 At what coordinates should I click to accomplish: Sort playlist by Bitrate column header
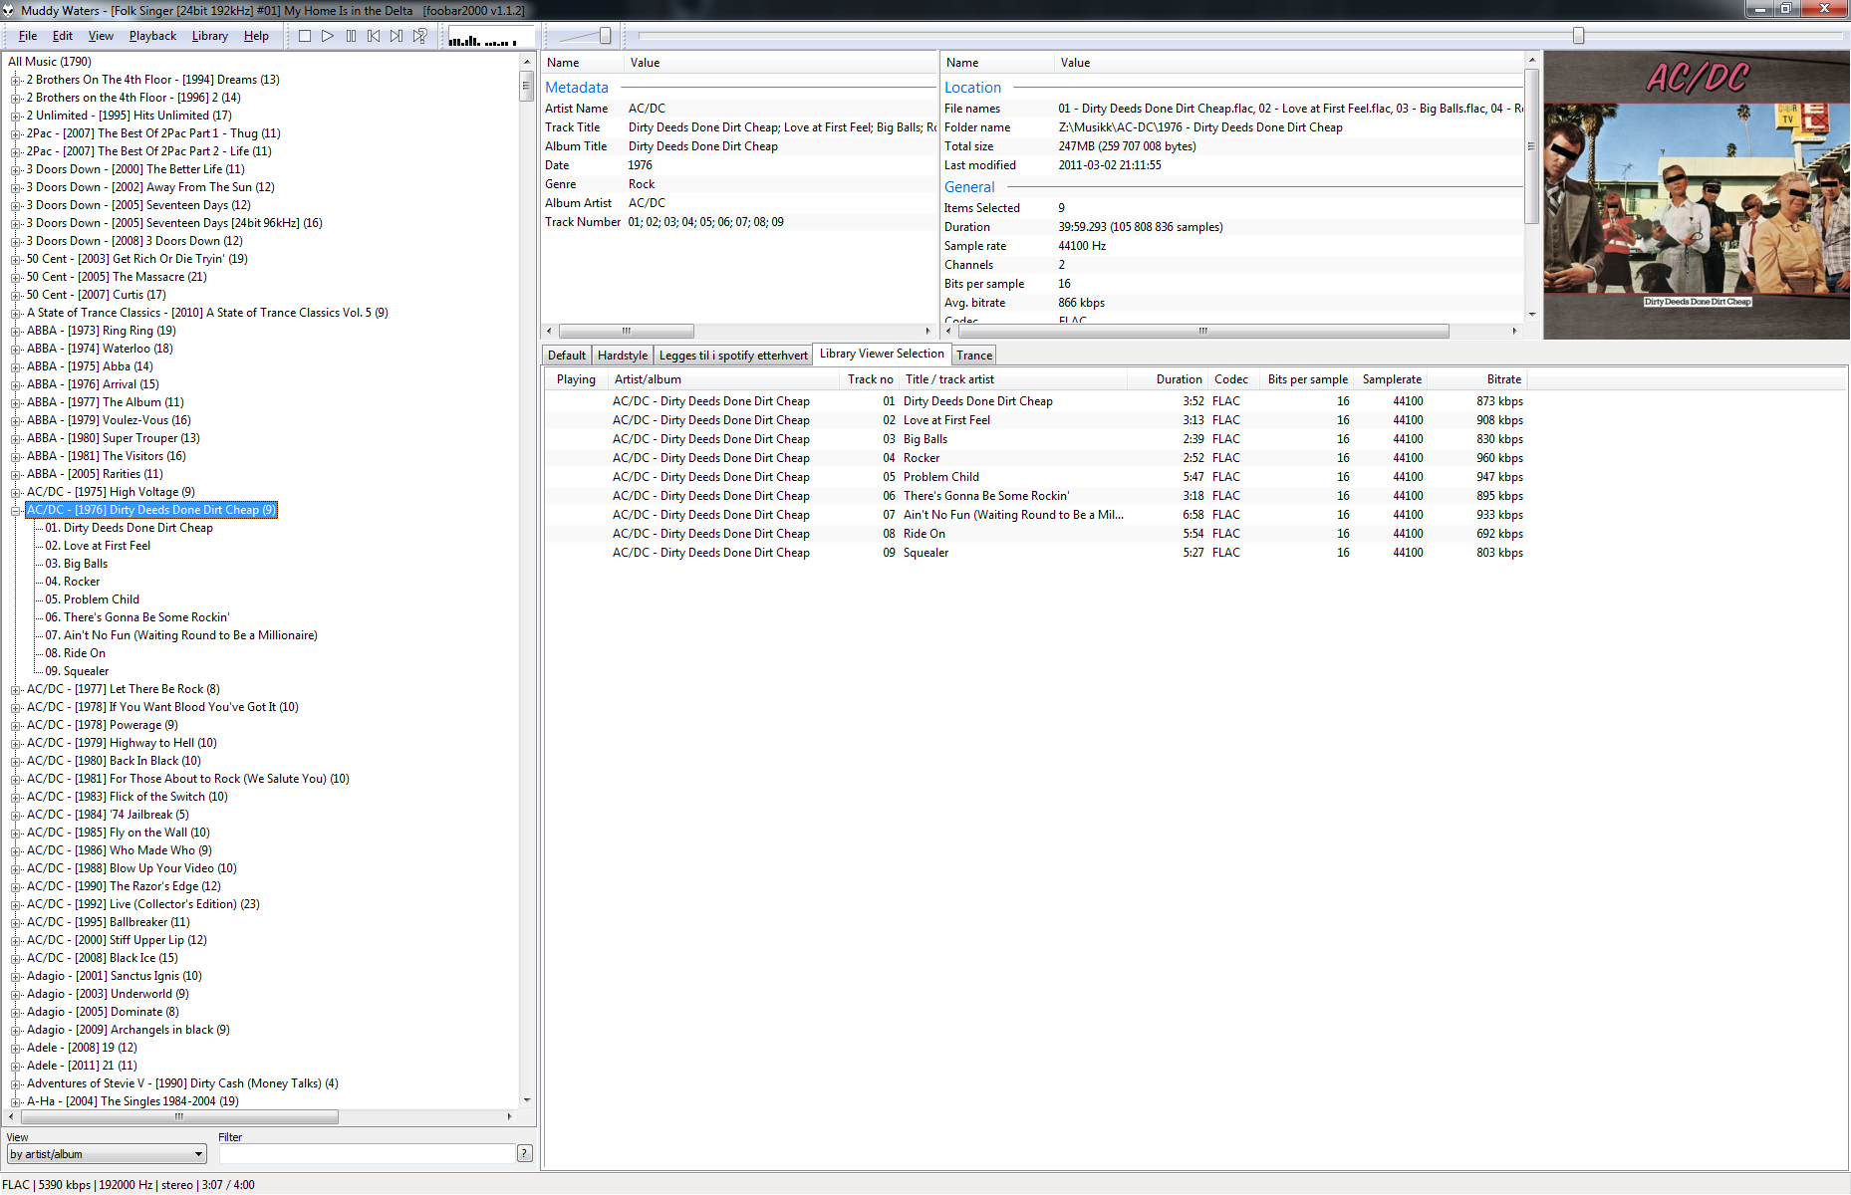1503,379
